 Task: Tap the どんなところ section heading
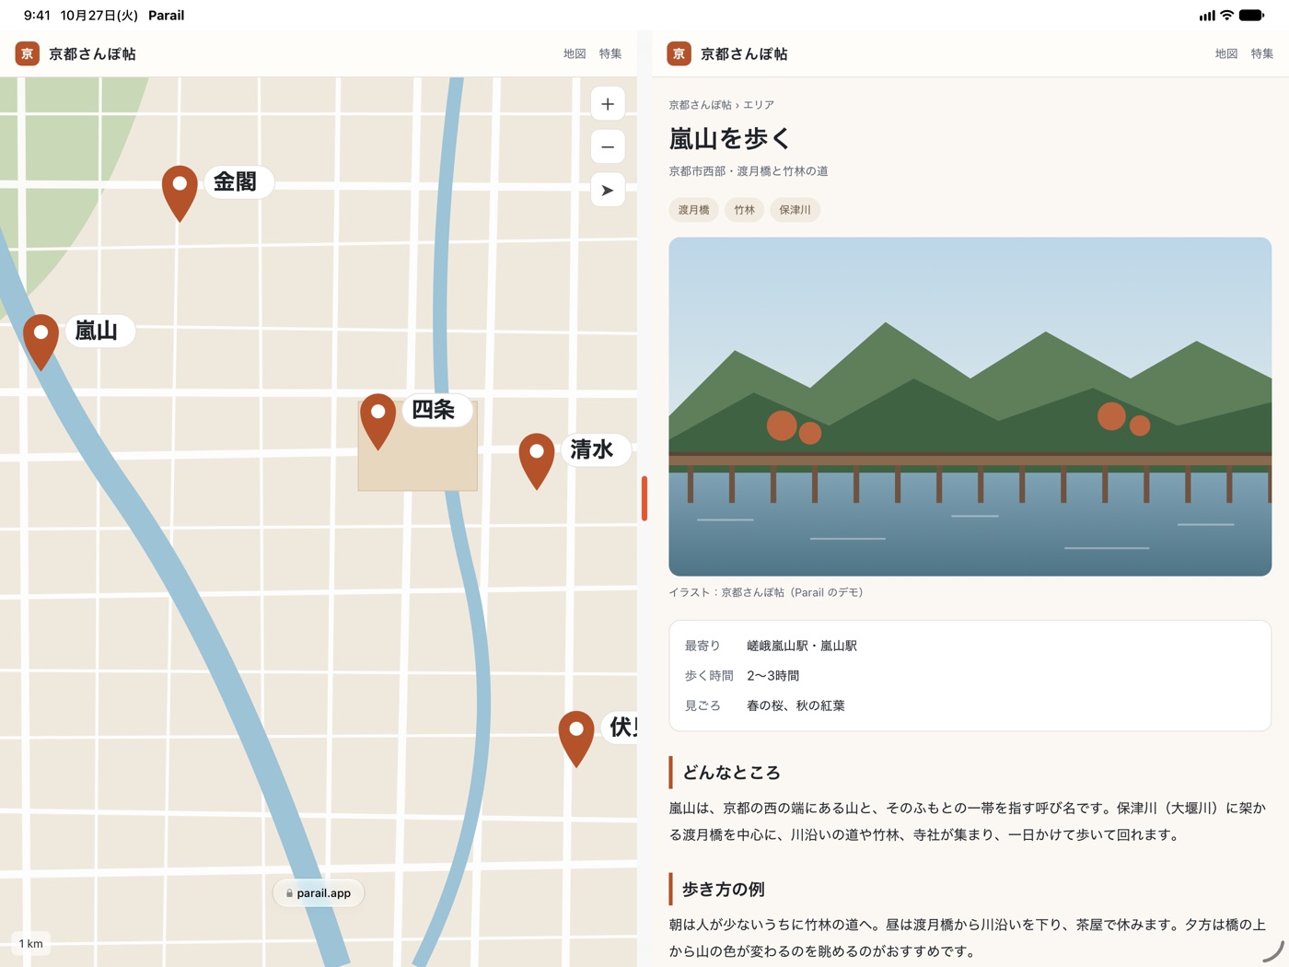coord(731,773)
